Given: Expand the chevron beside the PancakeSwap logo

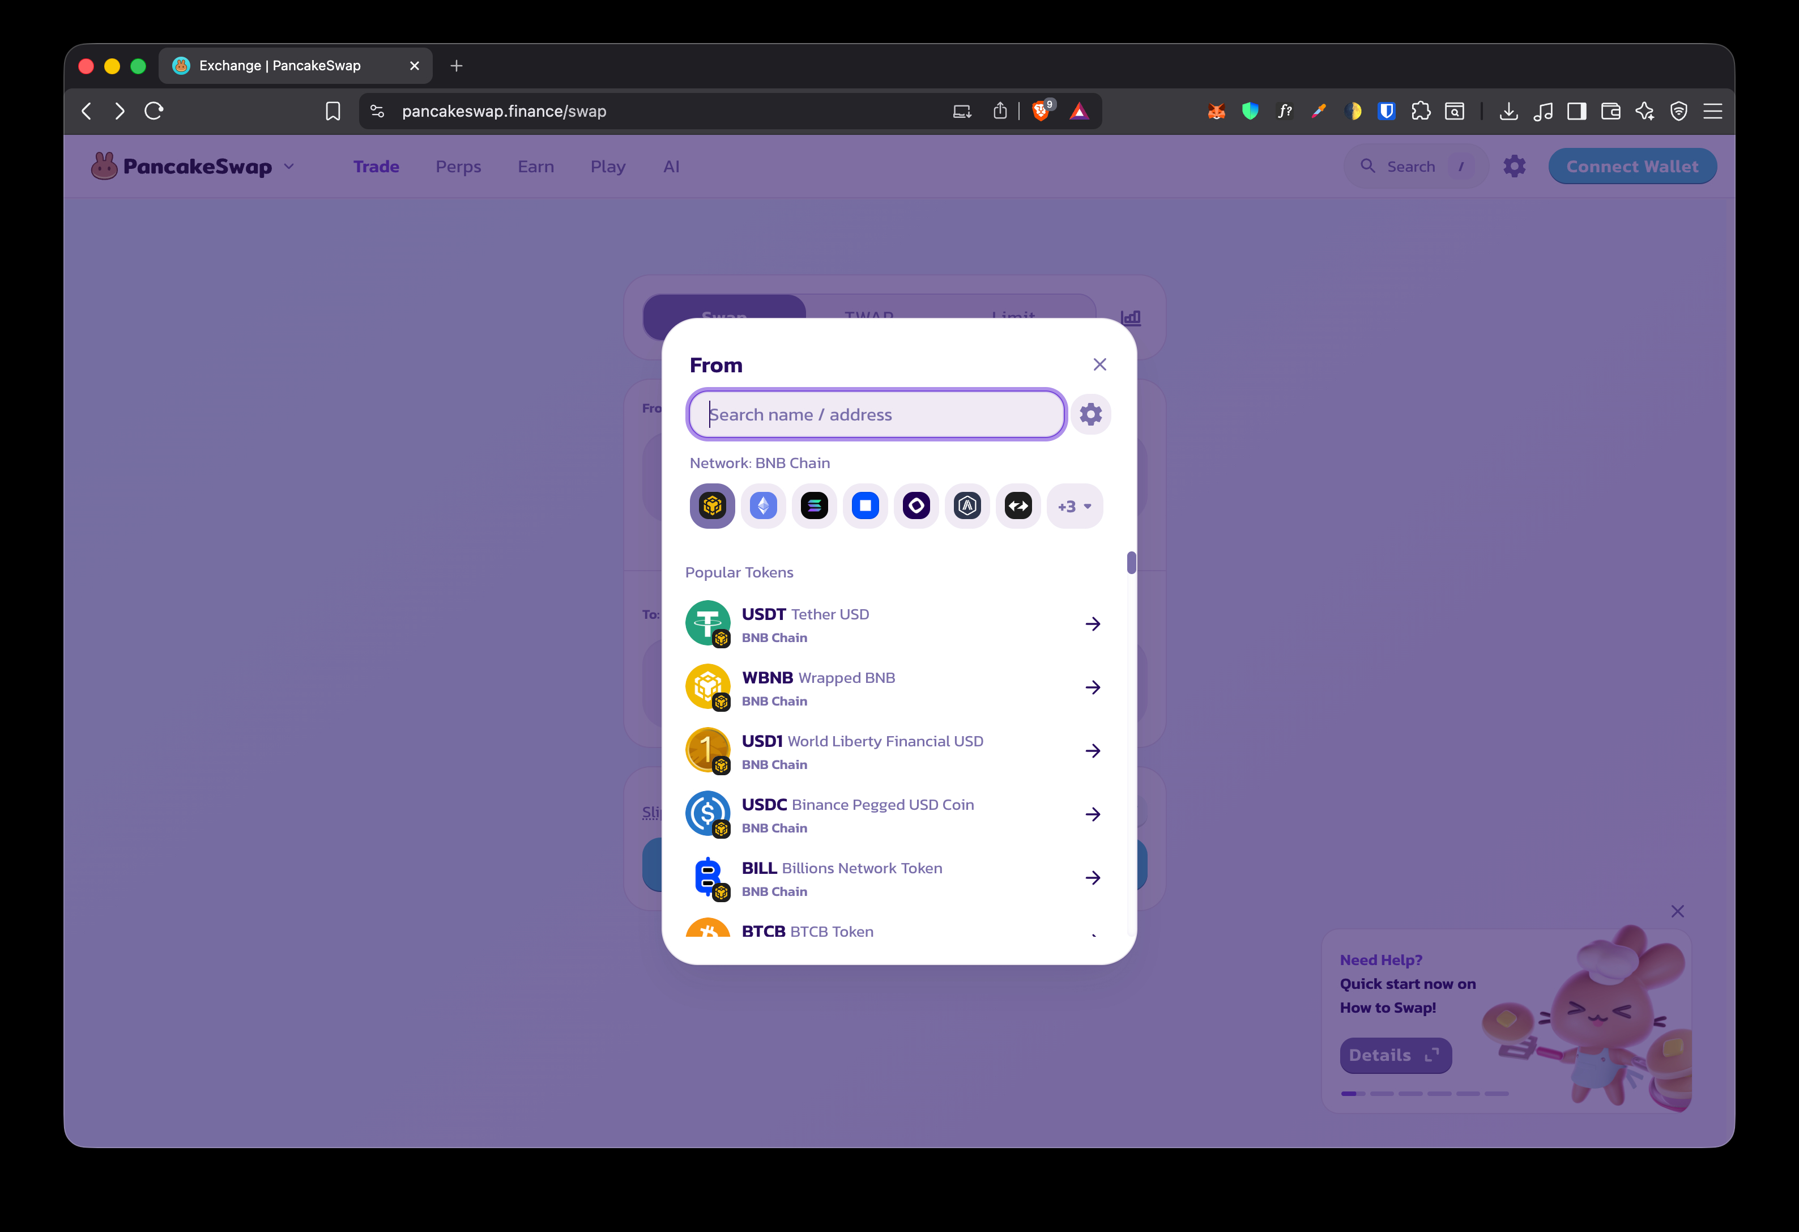Looking at the screenshot, I should point(289,167).
